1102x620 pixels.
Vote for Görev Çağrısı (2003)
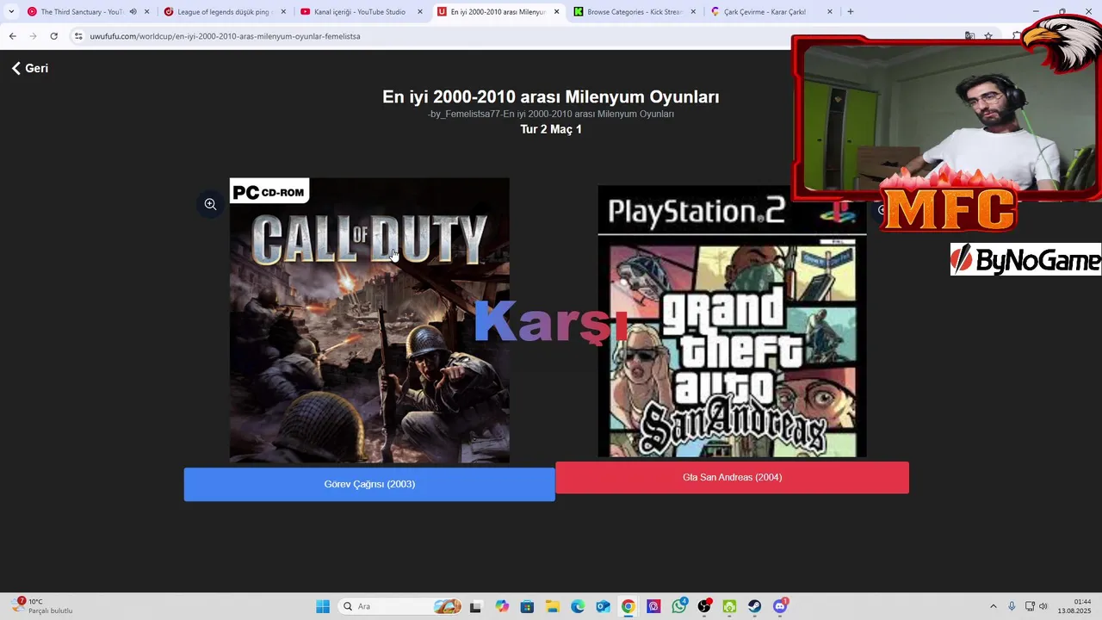pyautogui.click(x=369, y=484)
